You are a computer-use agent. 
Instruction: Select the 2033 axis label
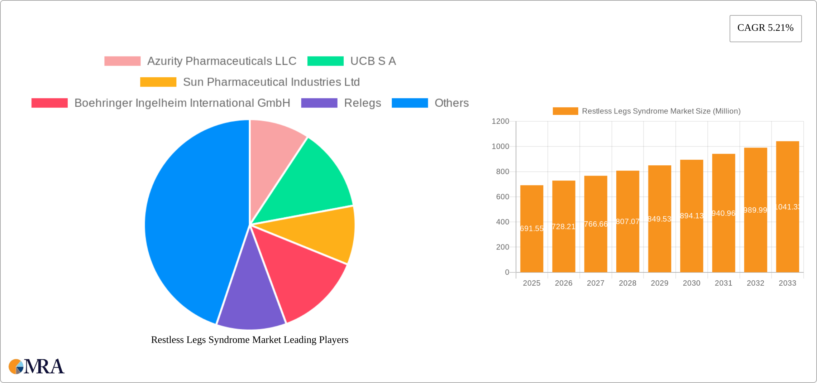[x=787, y=283]
